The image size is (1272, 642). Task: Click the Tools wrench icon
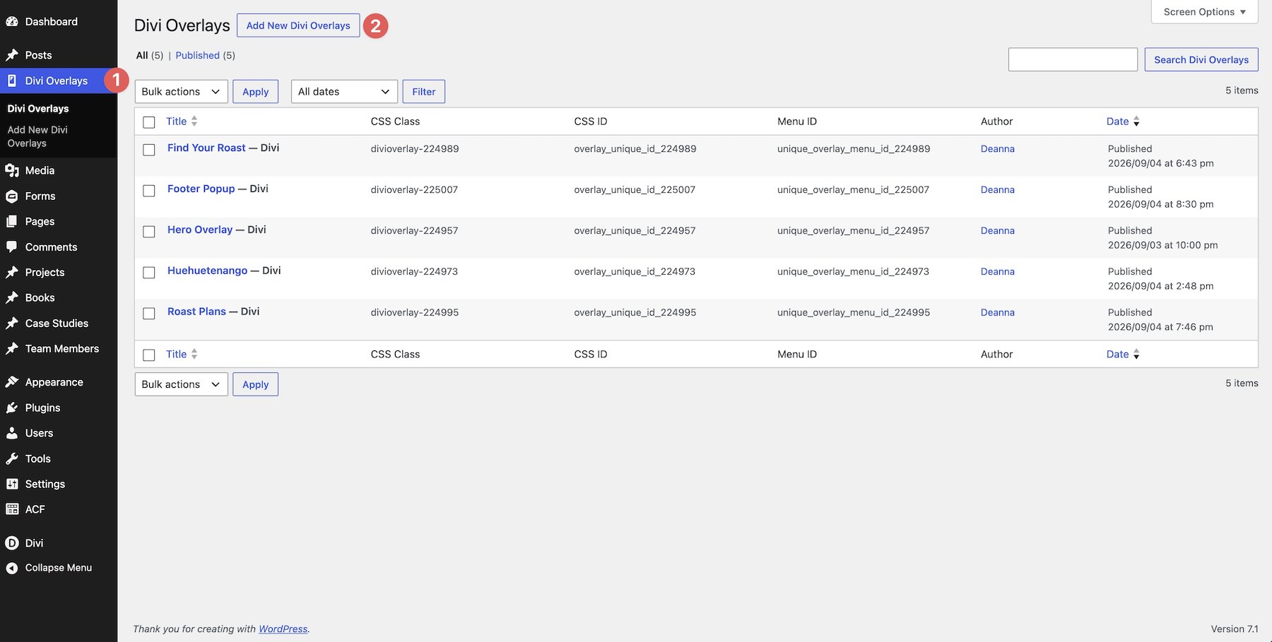pos(12,458)
